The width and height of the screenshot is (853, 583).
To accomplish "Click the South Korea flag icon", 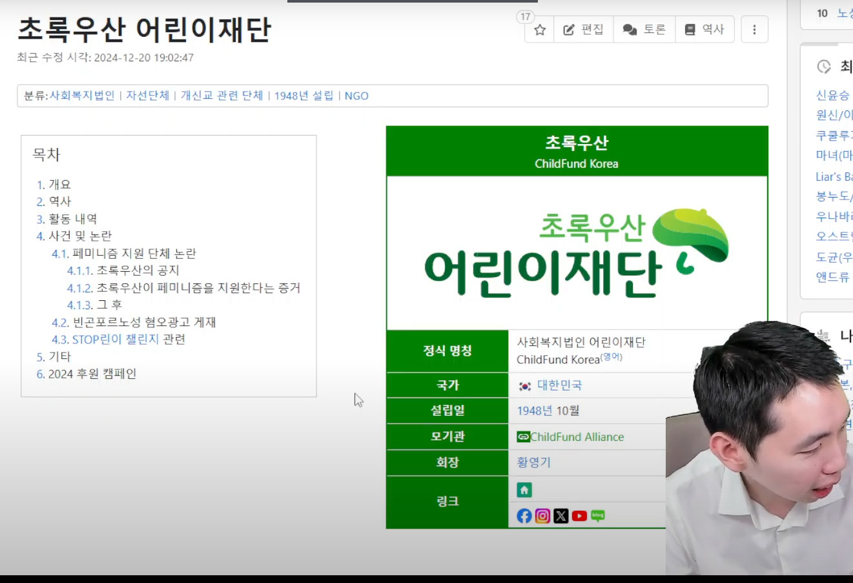I will click(525, 386).
